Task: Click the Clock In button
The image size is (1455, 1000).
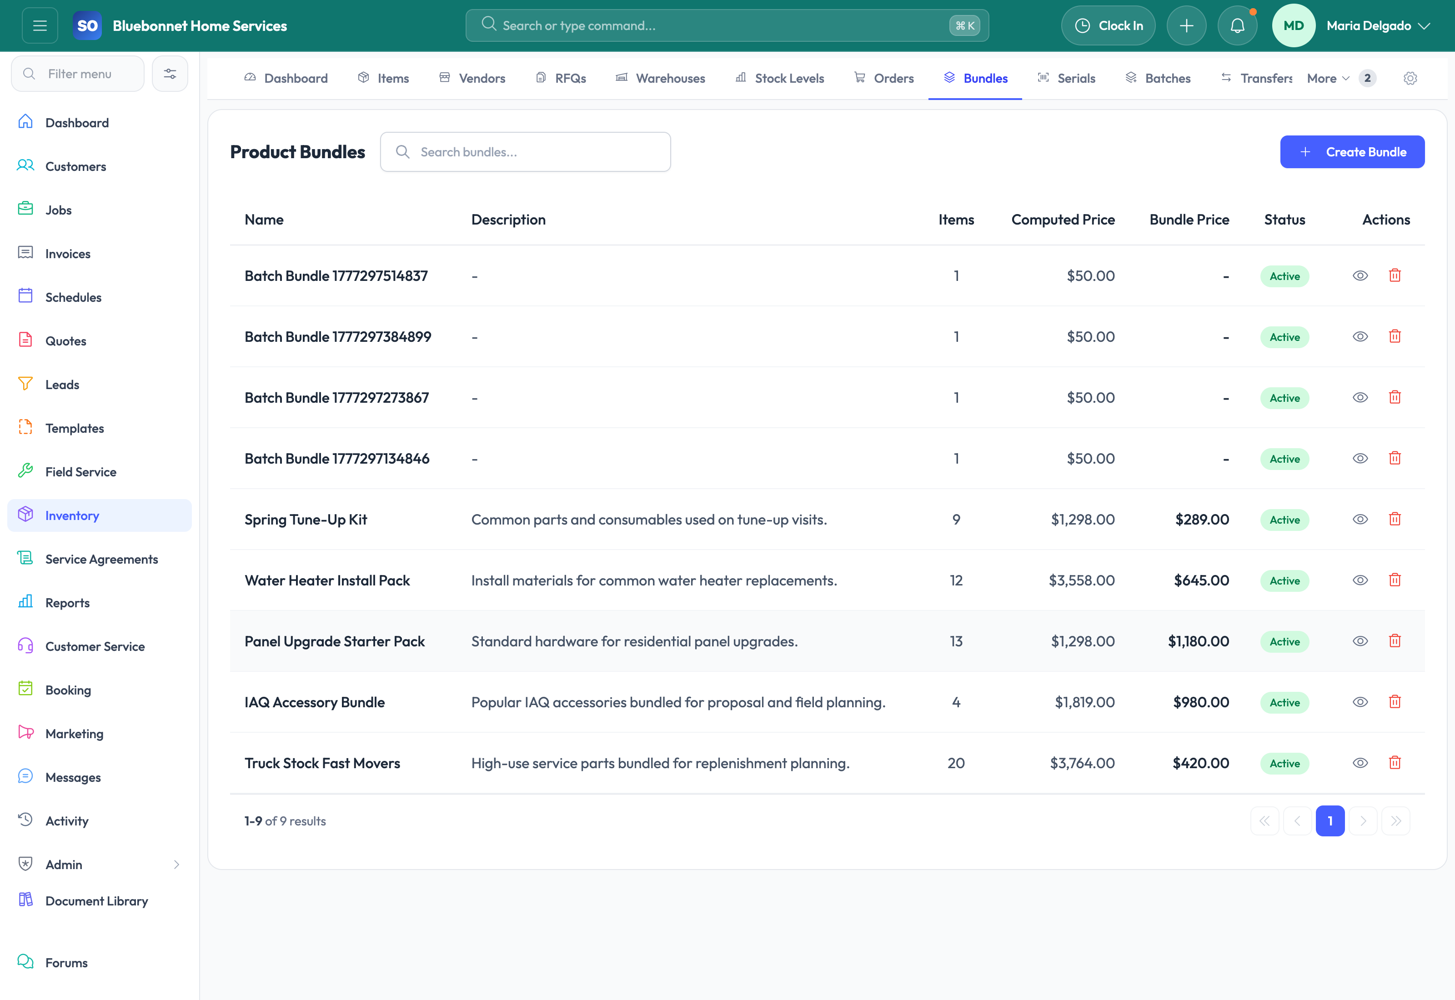Action: [x=1108, y=26]
